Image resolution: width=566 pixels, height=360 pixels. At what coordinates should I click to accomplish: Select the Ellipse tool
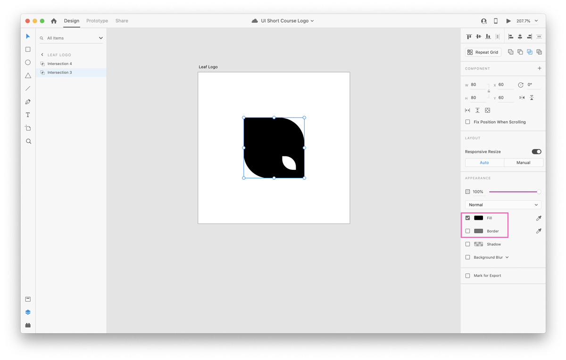tap(28, 62)
